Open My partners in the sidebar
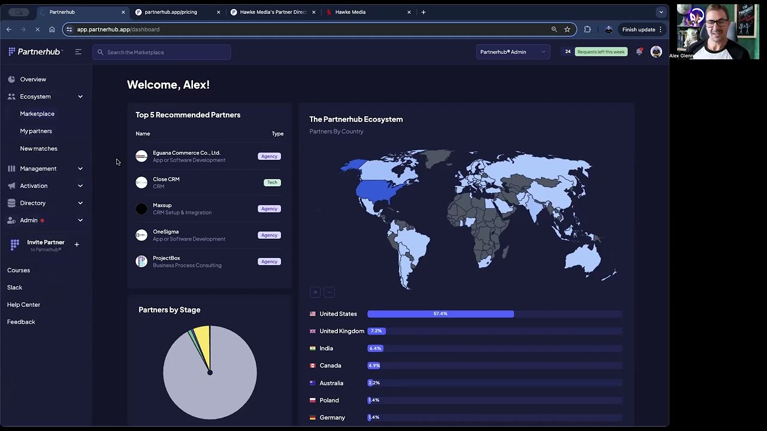 click(36, 131)
